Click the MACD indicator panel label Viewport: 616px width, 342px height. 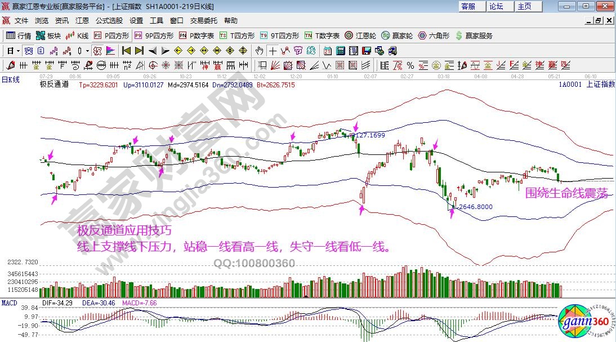[9, 303]
